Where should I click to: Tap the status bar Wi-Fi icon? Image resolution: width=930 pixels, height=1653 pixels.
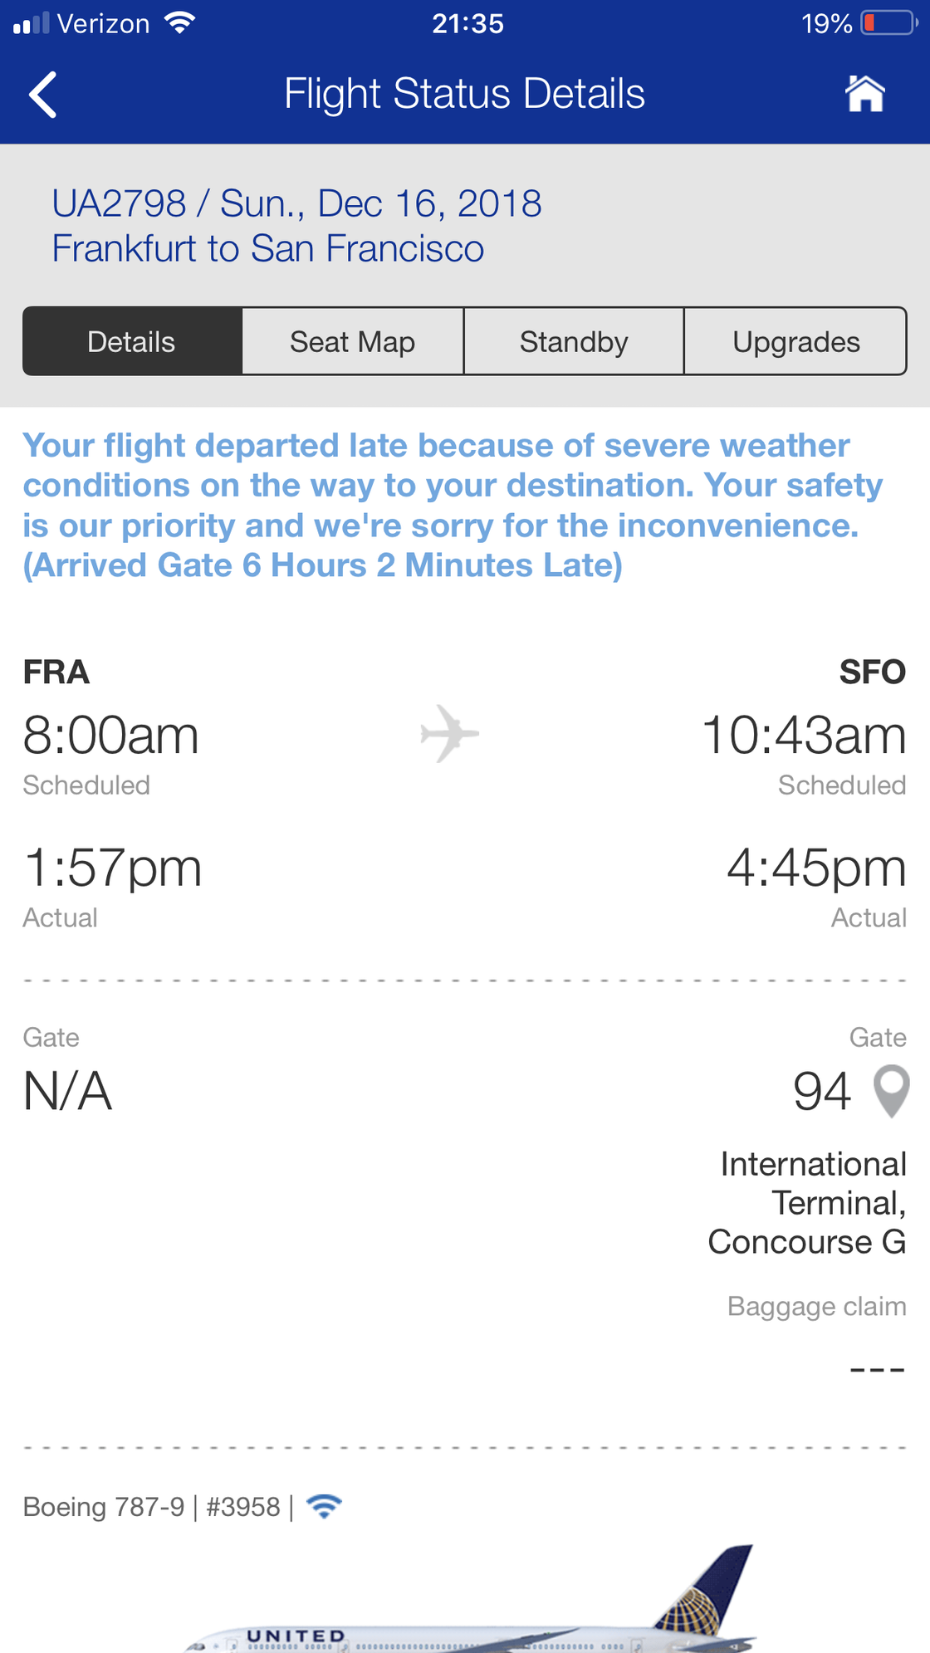point(179,22)
